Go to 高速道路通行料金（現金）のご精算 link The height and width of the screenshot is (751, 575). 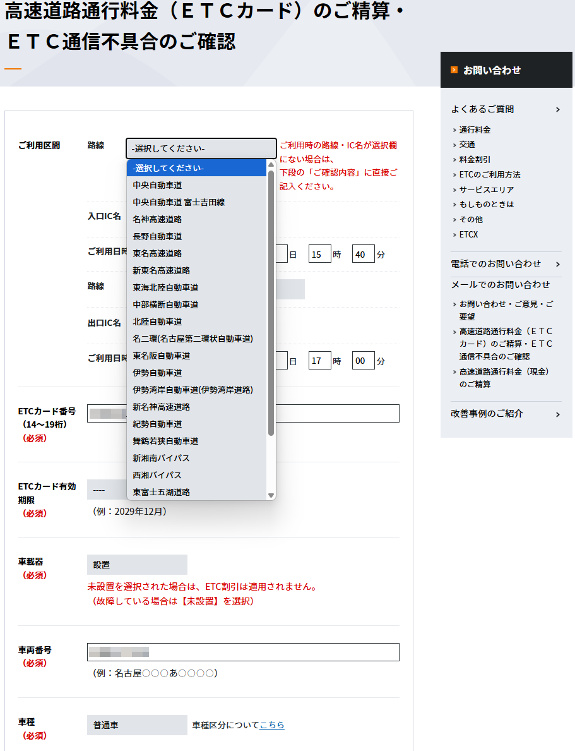point(504,378)
